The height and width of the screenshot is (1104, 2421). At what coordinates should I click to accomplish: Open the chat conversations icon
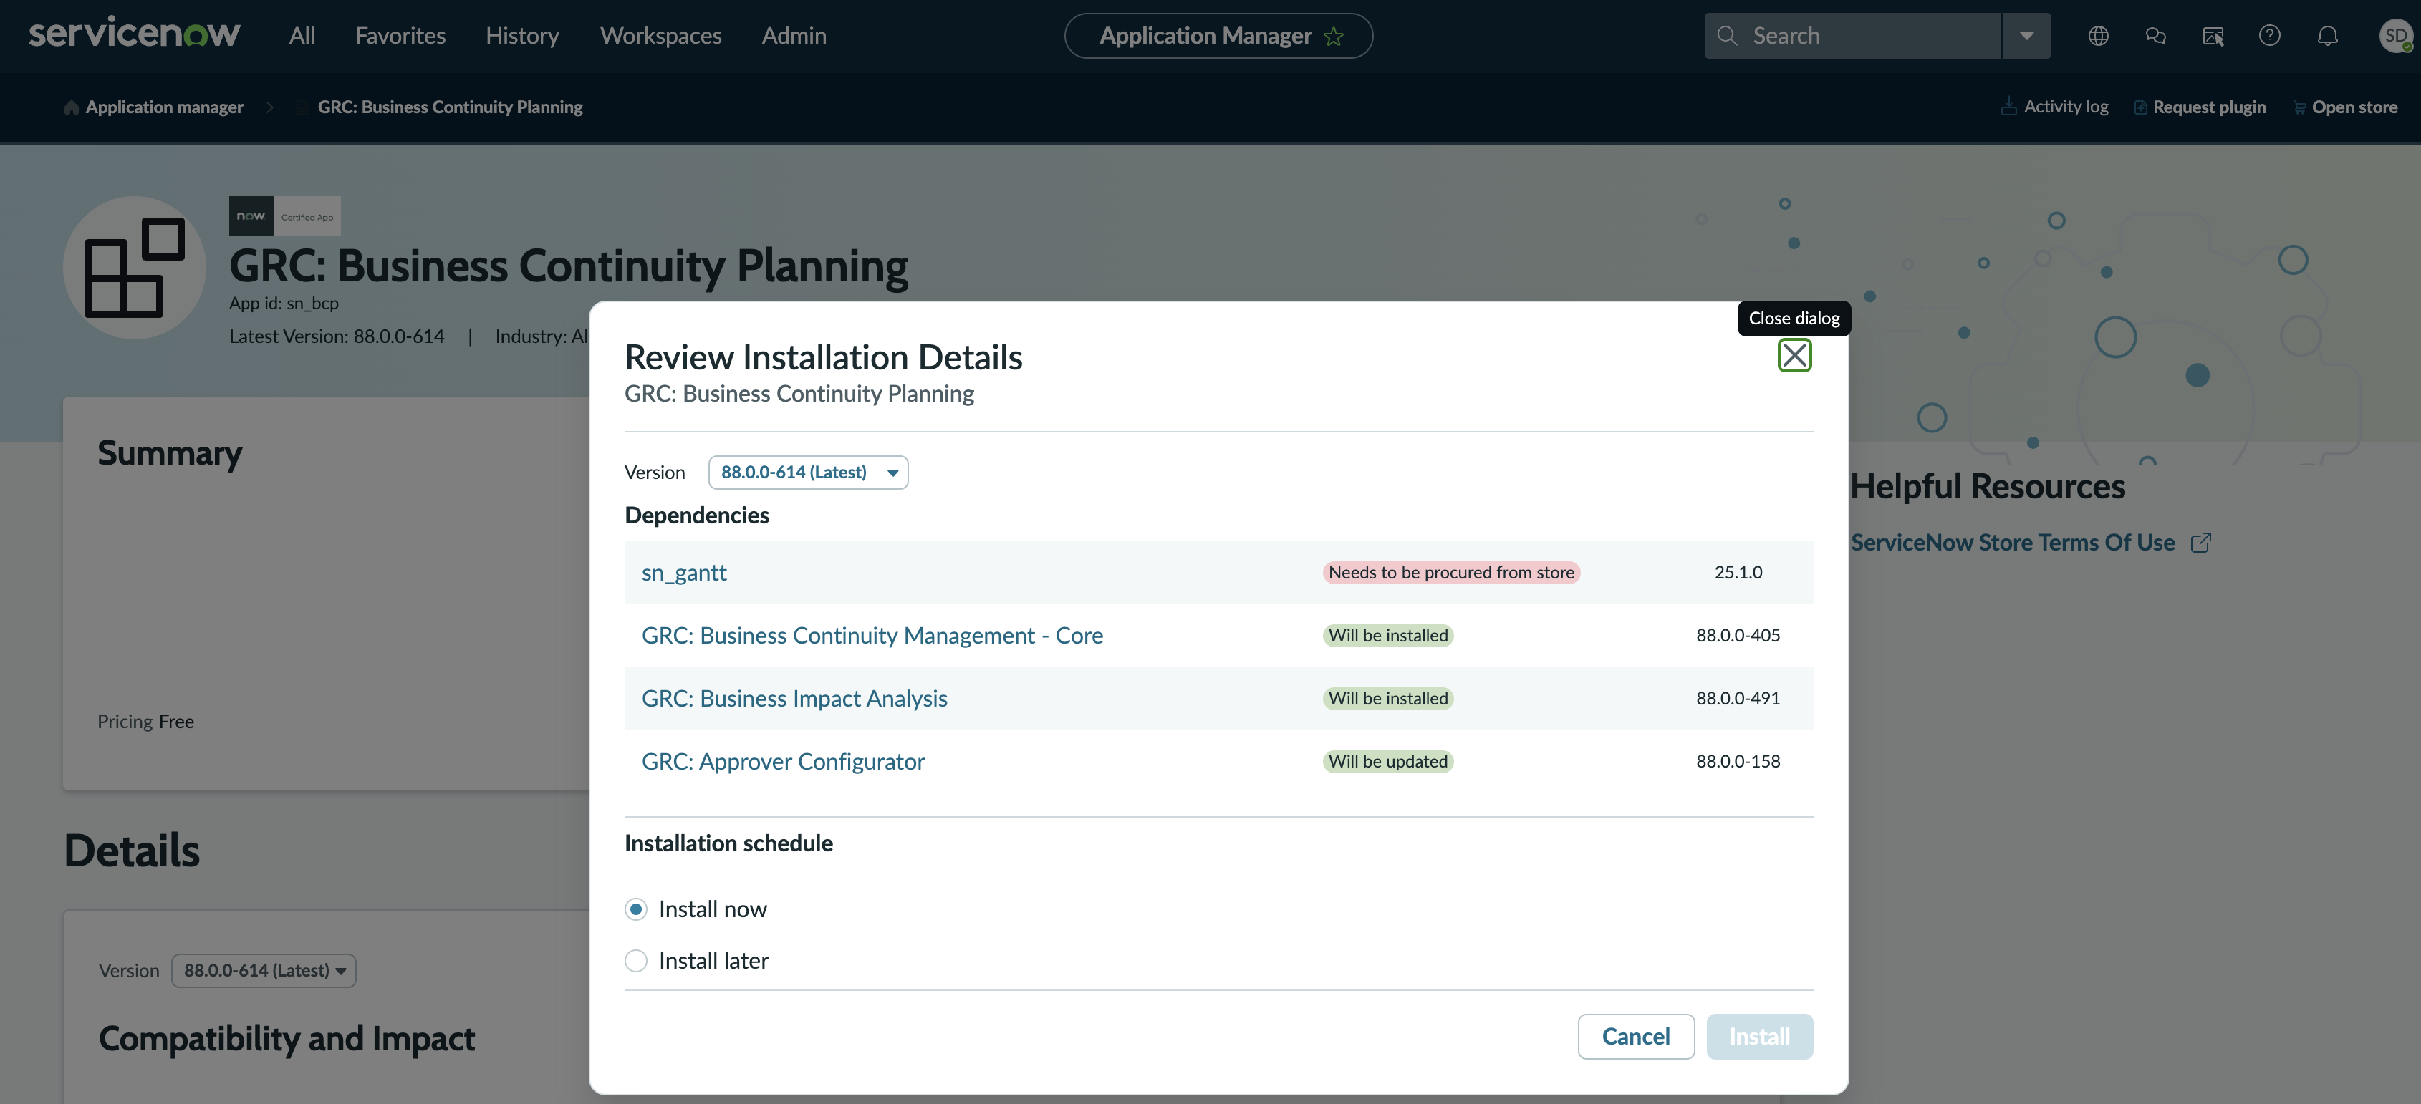pyautogui.click(x=2155, y=36)
